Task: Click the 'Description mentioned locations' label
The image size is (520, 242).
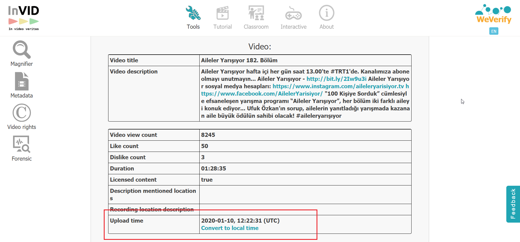Action: 153,194
